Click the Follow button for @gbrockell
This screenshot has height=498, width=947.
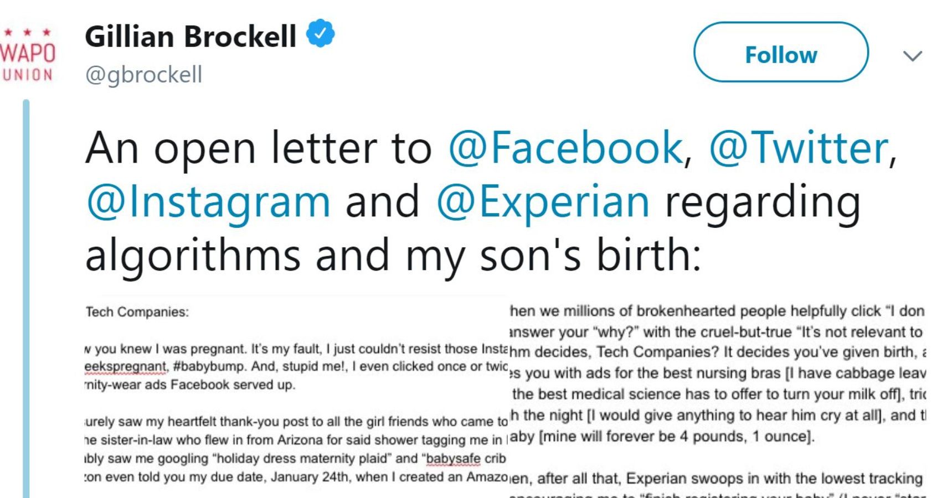(781, 54)
